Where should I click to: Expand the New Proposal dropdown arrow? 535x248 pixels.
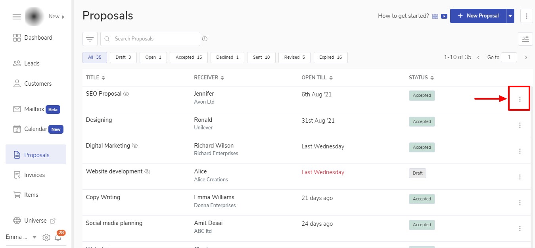(x=510, y=16)
